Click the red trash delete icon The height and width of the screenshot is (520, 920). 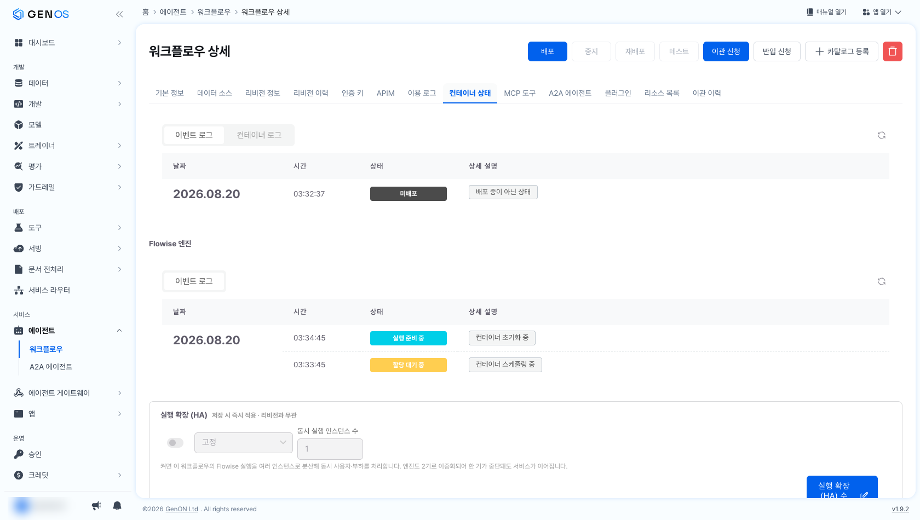click(x=892, y=51)
